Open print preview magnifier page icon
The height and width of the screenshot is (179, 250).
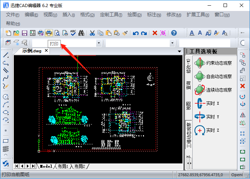click(57, 33)
